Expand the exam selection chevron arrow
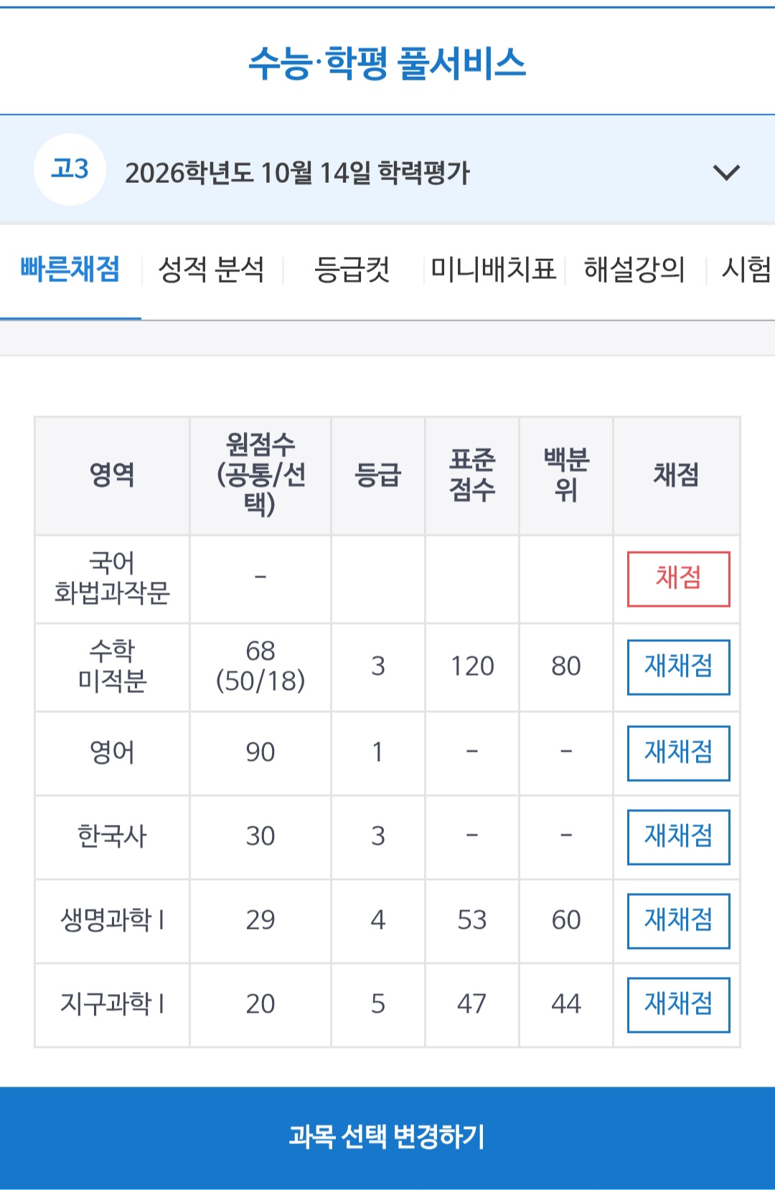Screen dimensions: 775x1190 click(726, 173)
